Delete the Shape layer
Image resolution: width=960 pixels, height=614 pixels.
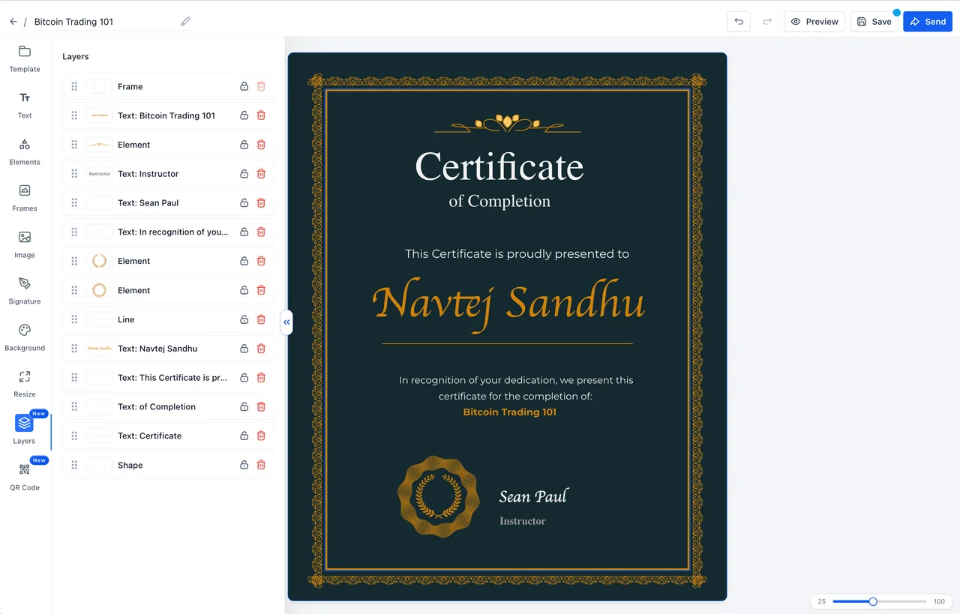click(261, 466)
